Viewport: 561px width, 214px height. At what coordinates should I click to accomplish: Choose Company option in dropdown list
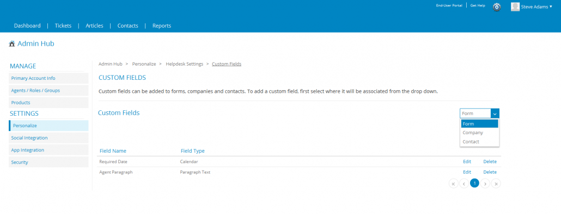point(479,133)
